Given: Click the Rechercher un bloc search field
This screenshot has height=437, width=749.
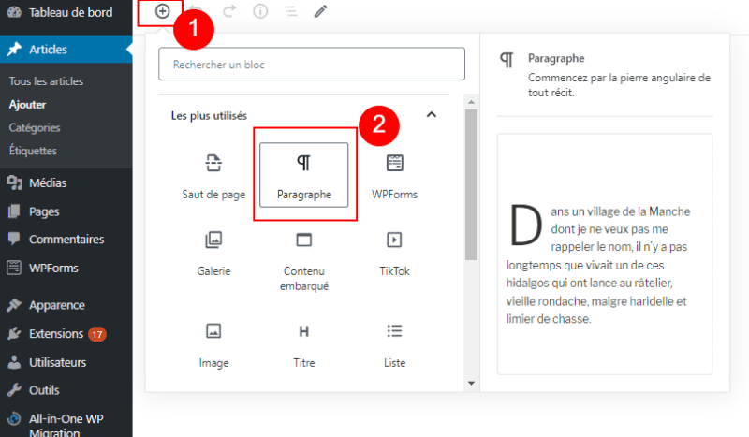Looking at the screenshot, I should click(x=312, y=65).
